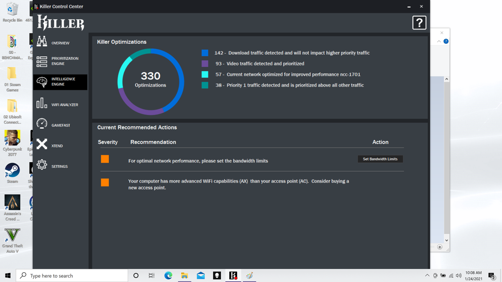Viewport: 502px width, 282px height.
Task: Select Intelligence Engine in sidebar
Action: tap(60, 82)
